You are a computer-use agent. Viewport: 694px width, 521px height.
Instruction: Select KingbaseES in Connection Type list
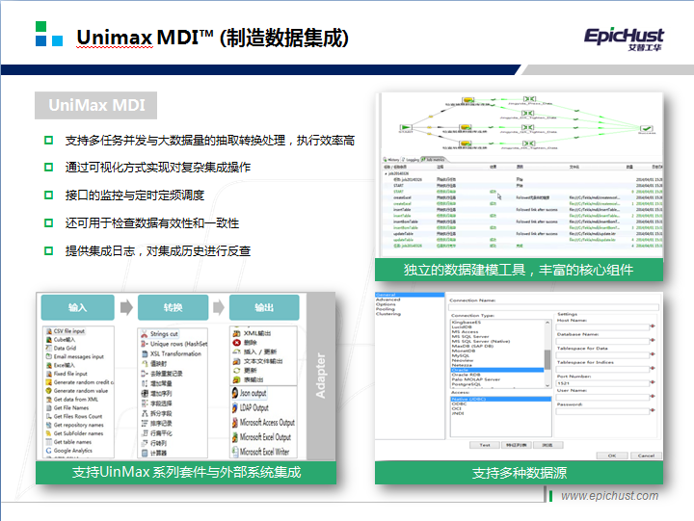click(x=467, y=323)
